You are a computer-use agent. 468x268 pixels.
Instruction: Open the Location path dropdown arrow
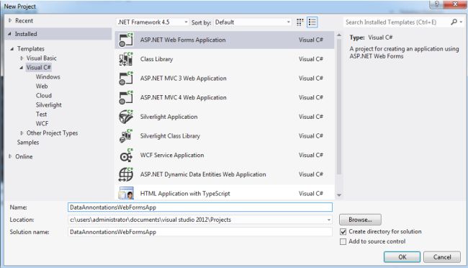click(x=328, y=220)
